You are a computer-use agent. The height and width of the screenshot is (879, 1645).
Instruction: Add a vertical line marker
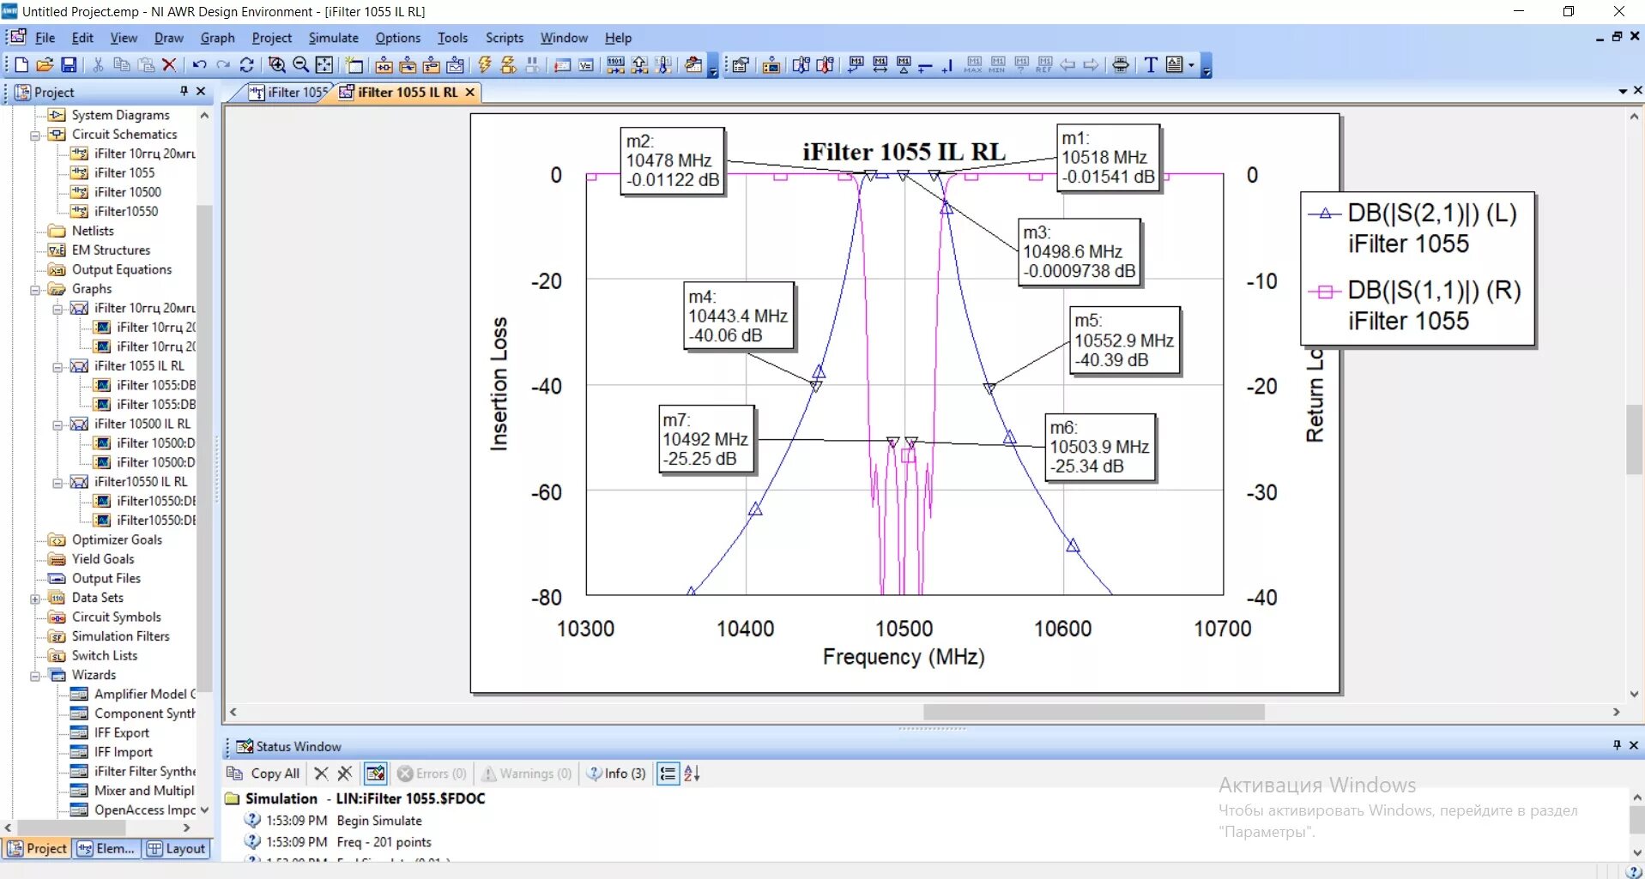pyautogui.click(x=947, y=65)
